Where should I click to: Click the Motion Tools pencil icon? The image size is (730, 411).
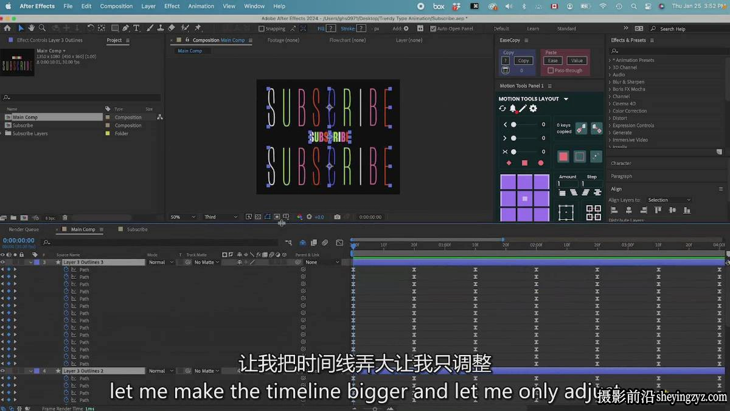coord(523,108)
